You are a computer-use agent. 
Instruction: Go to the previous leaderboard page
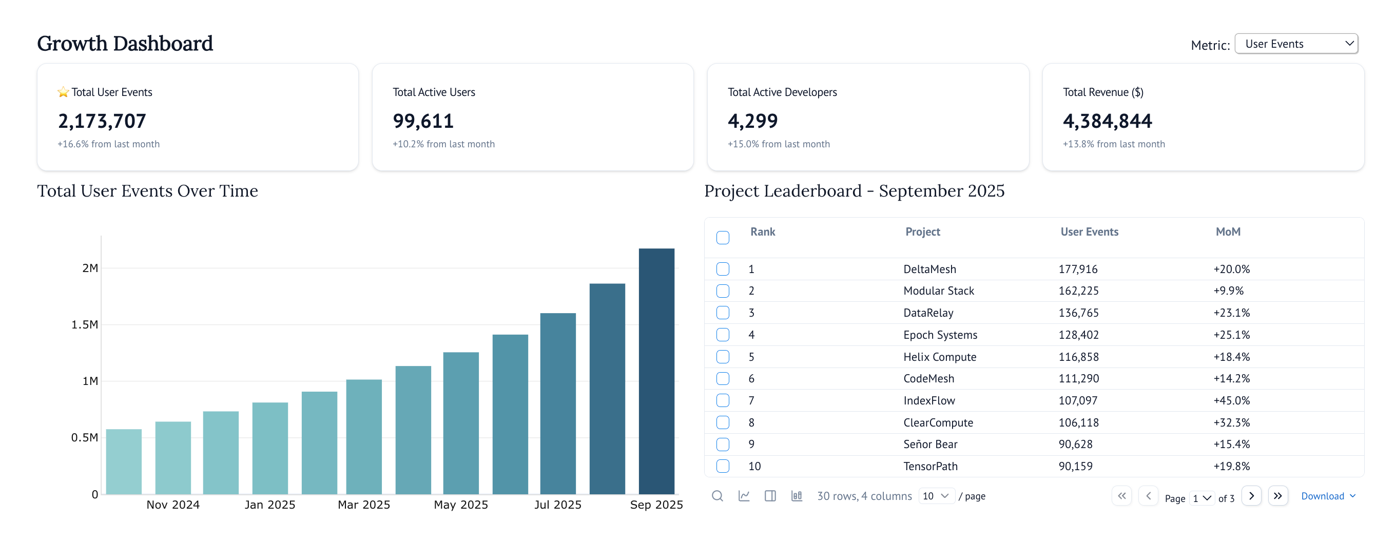click(1148, 495)
